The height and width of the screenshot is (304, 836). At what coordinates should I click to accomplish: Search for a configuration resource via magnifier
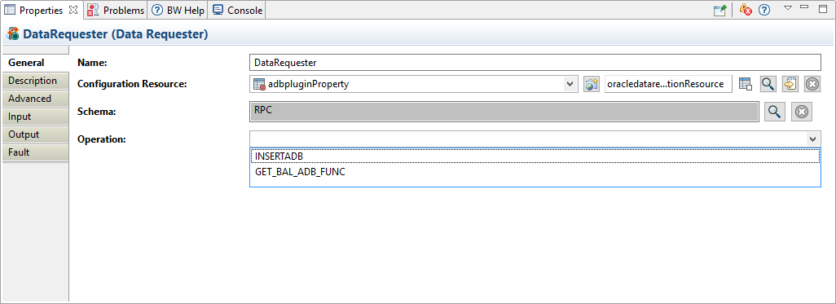768,84
